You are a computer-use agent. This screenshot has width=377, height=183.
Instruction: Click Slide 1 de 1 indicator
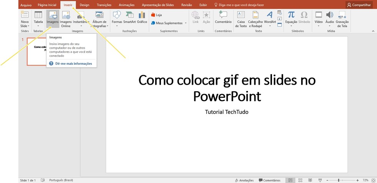(x=28, y=180)
